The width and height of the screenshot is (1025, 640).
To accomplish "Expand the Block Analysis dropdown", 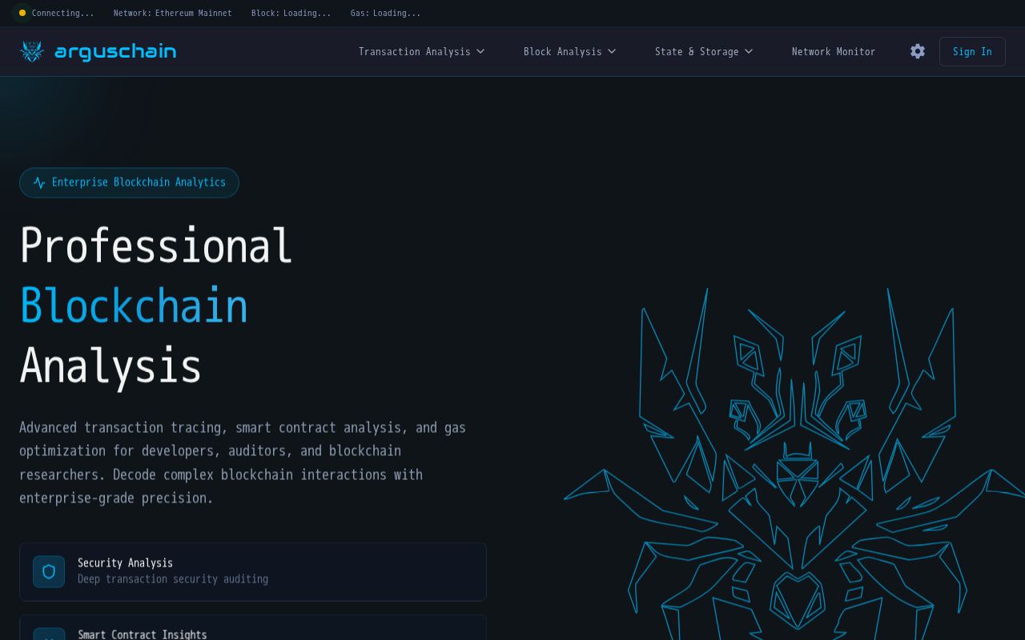I will point(570,51).
